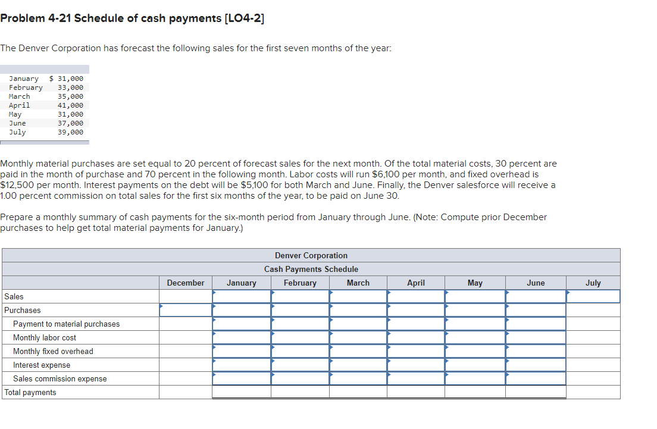Click the December column header

click(186, 283)
